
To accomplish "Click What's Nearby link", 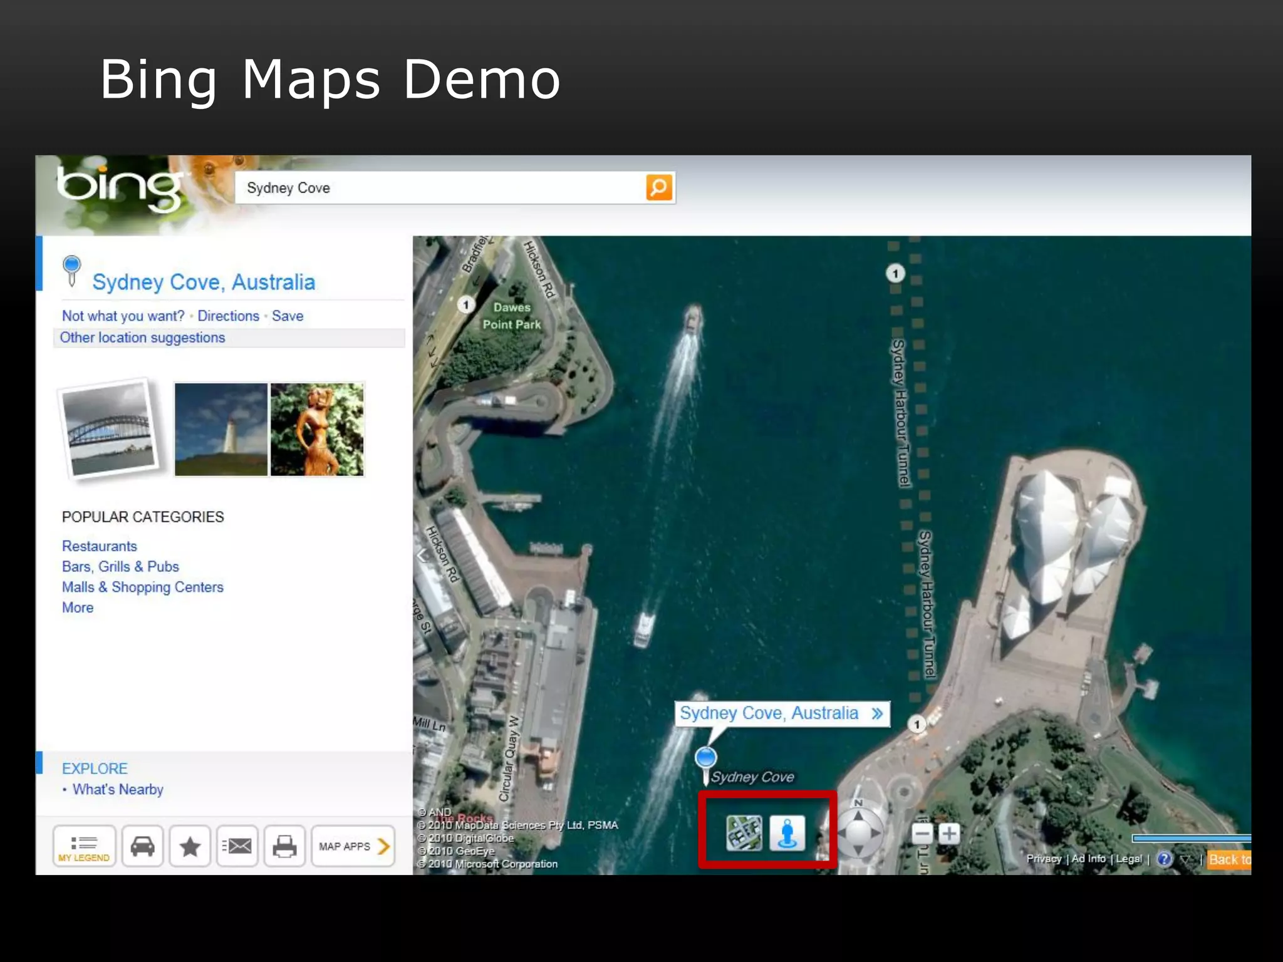I will coord(118,789).
